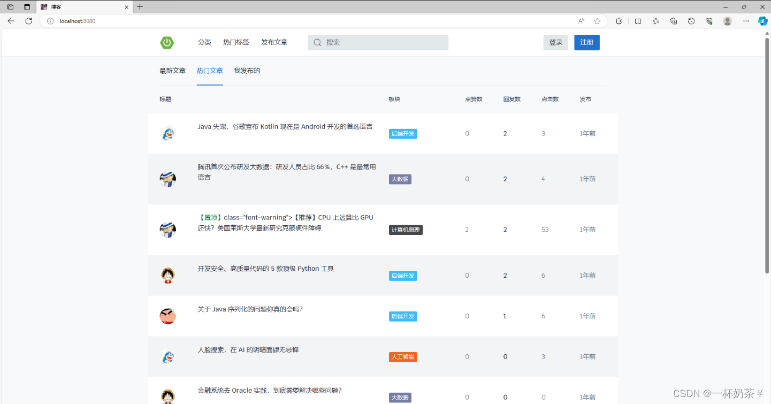The height and width of the screenshot is (404, 771).
Task: Close the 博客 browser tab
Action: (126, 7)
